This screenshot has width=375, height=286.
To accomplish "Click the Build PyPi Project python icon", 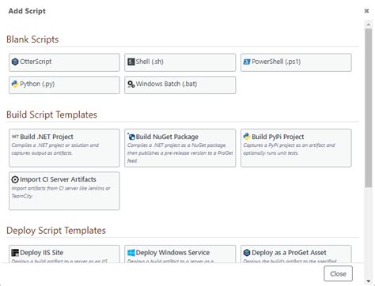I will pos(247,137).
